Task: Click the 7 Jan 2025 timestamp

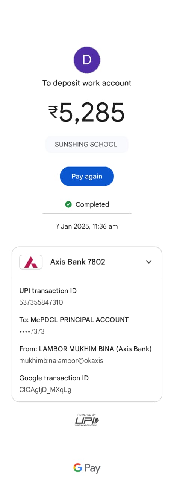Action: tap(87, 226)
